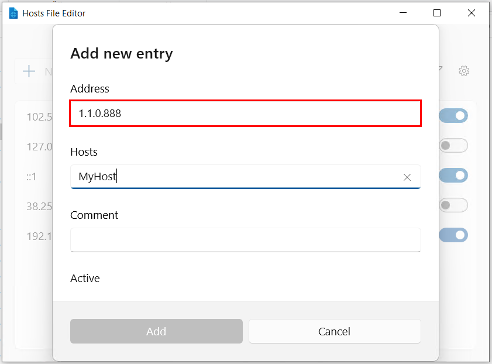
Task: Click the Add new entry dialog title
Action: pos(122,53)
